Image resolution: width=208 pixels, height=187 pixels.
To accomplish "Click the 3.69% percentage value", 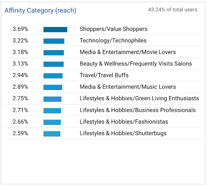I will click(20, 29).
